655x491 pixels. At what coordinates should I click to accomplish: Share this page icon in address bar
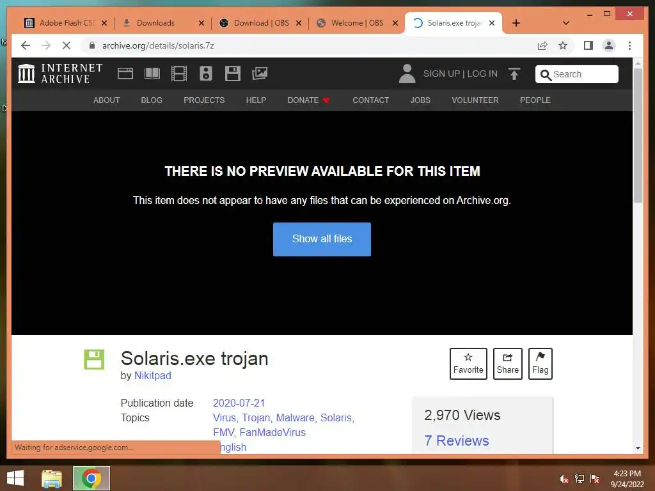(x=542, y=45)
